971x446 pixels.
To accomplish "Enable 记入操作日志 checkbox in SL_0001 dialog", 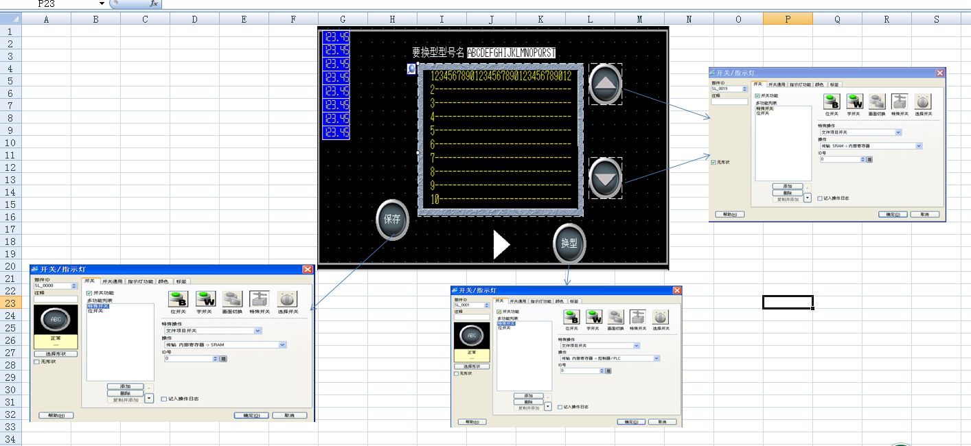I will click(x=560, y=407).
